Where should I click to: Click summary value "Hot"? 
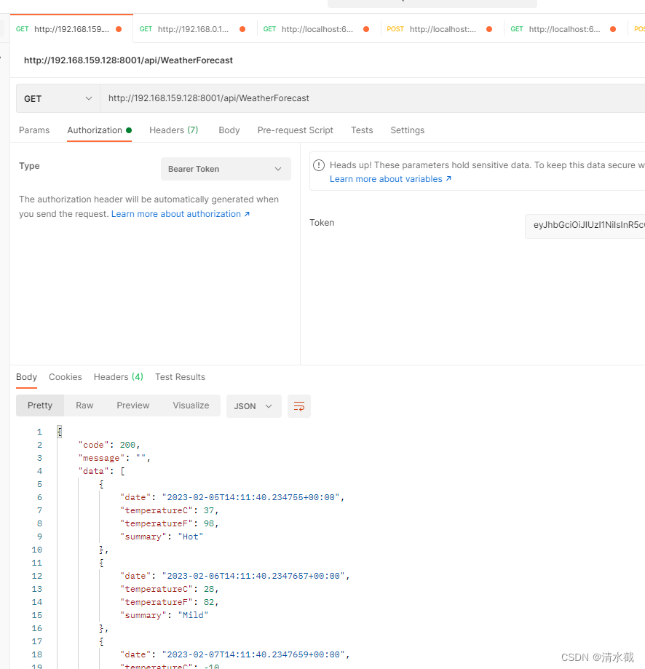[190, 537]
